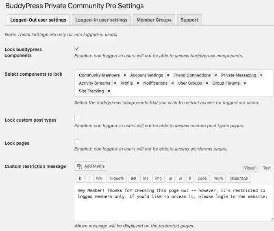Viewport: 274px width, 231px height.
Task: Enable the Lock pages checkbox
Action: [77, 142]
